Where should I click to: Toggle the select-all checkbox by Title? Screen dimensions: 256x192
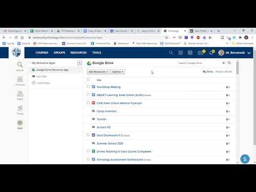88,79
